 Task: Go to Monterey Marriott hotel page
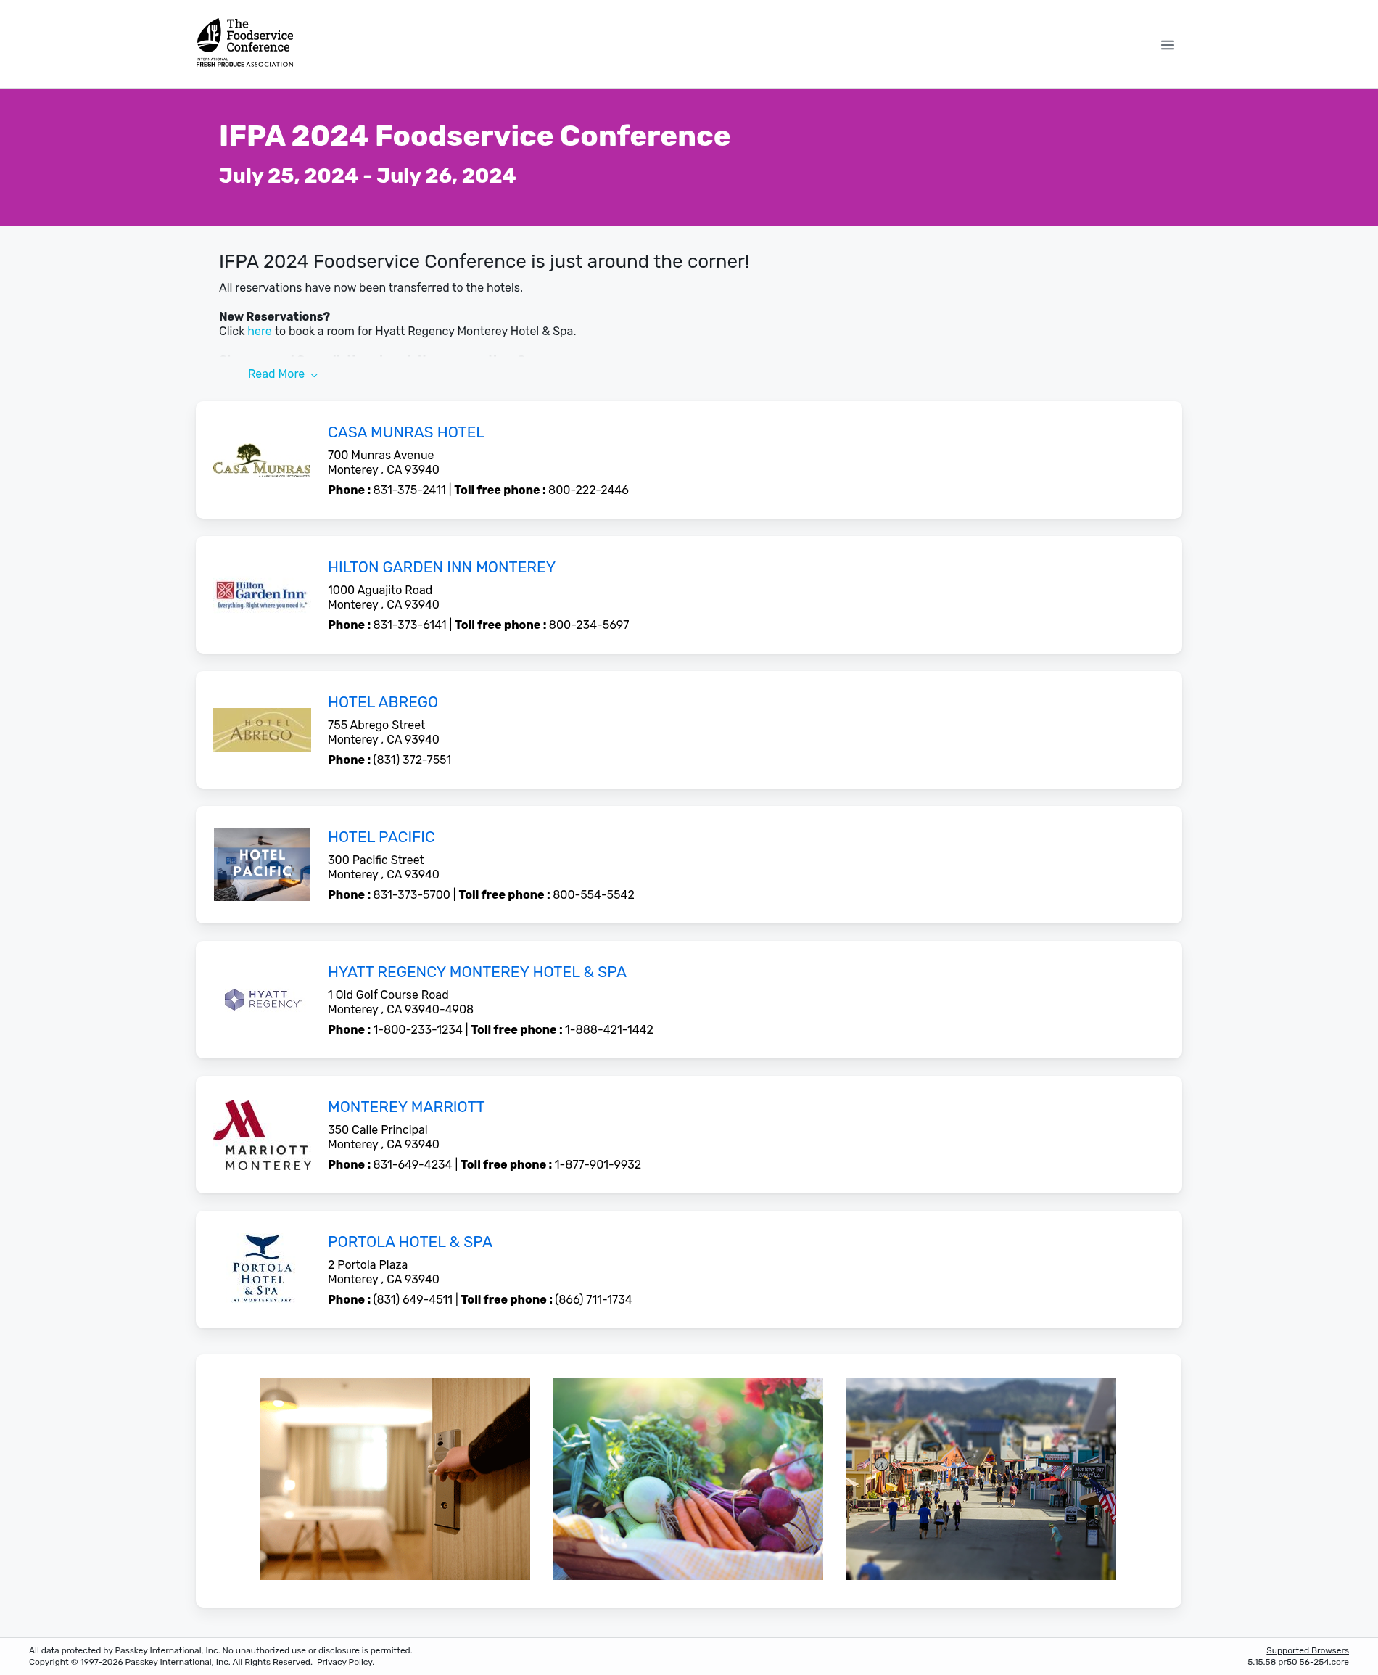(x=405, y=1108)
